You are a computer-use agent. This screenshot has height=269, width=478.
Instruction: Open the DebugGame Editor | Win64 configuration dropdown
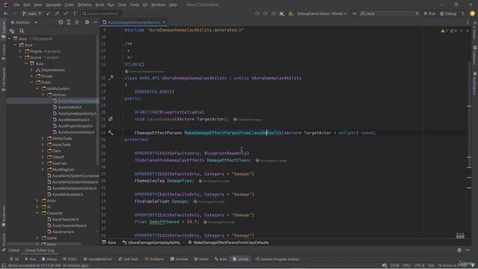click(322, 13)
